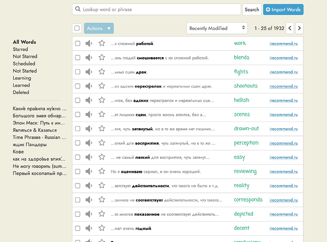The height and width of the screenshot is (242, 327).
Task: Check the box for the 'work' row
Action: (x=77, y=44)
